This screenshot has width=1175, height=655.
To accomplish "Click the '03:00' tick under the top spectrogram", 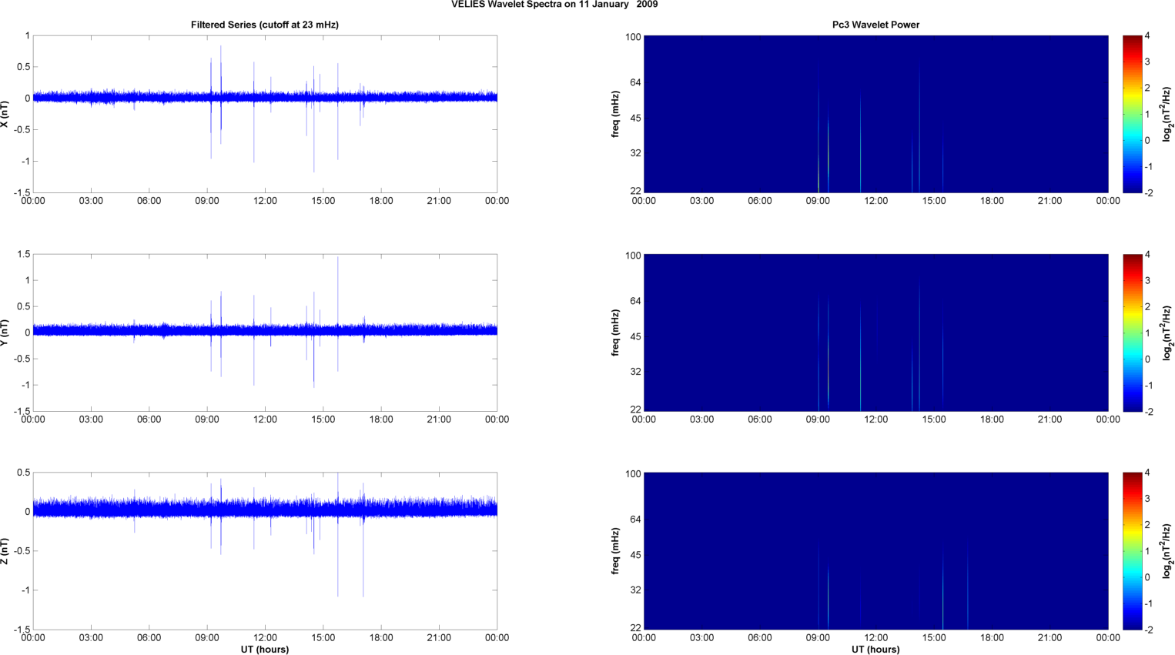I will tap(701, 201).
